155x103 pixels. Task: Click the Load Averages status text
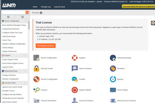[141, 2]
